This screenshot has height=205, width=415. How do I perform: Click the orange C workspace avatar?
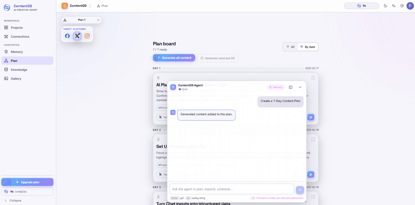click(65, 5)
